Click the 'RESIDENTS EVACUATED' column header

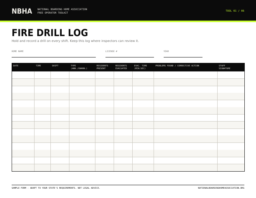coord(121,67)
